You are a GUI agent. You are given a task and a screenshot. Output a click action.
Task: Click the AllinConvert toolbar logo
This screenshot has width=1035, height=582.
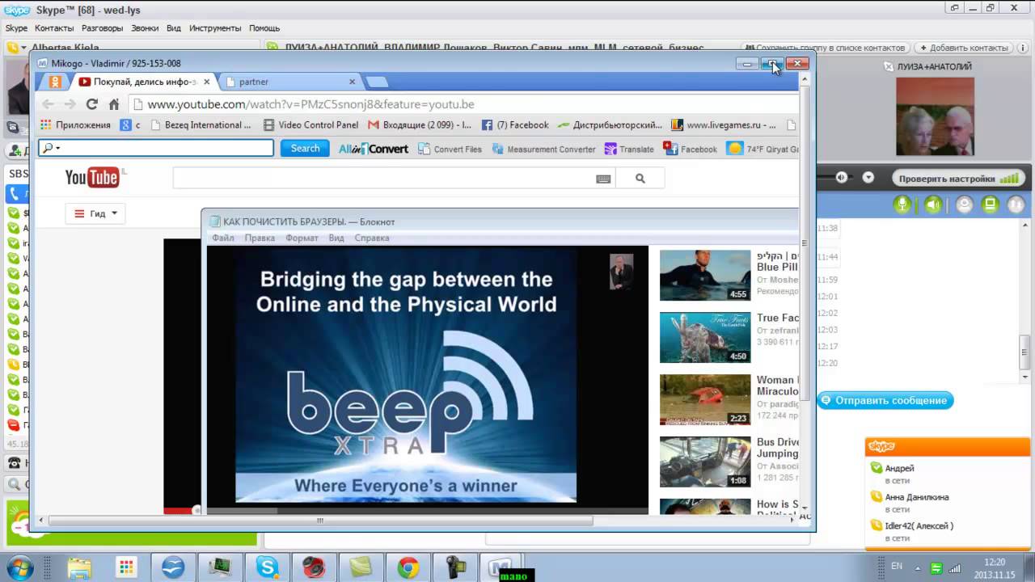pyautogui.click(x=373, y=149)
